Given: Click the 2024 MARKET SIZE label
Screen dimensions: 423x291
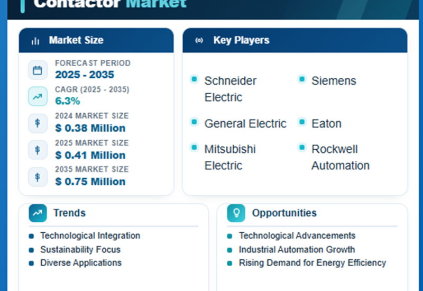Looking at the screenshot, I should (x=92, y=116).
